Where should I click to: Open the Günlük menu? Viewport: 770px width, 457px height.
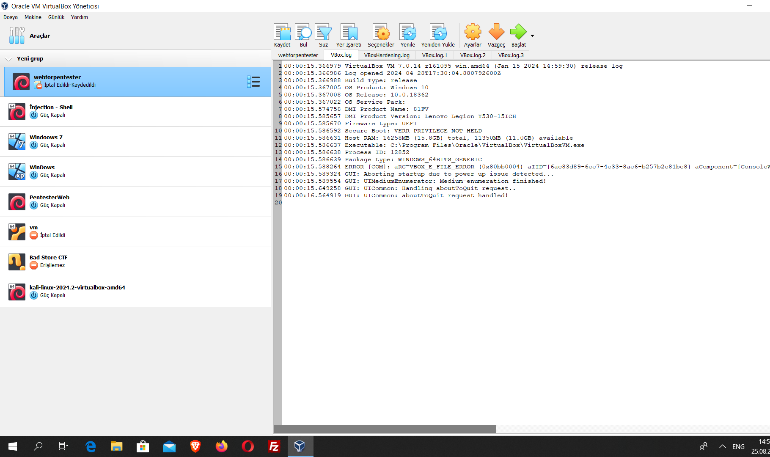point(56,17)
